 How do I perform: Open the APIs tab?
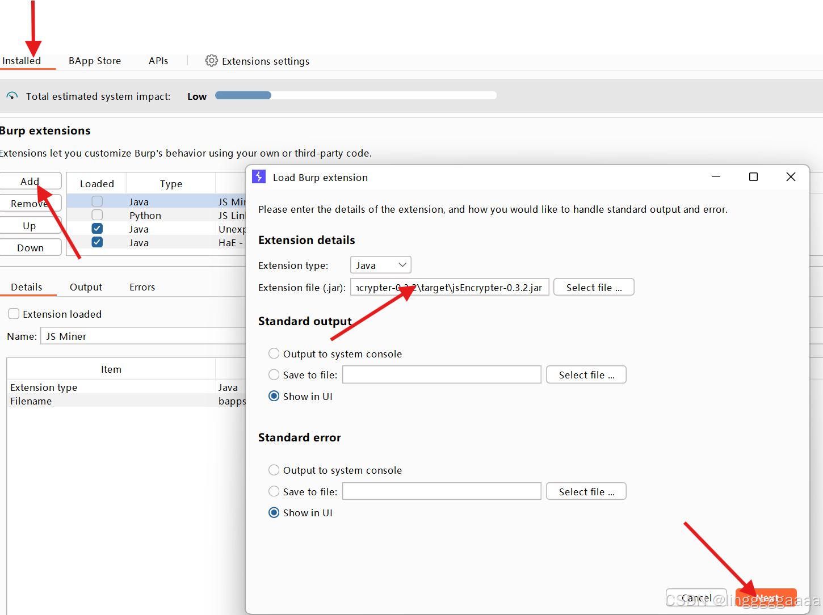158,61
